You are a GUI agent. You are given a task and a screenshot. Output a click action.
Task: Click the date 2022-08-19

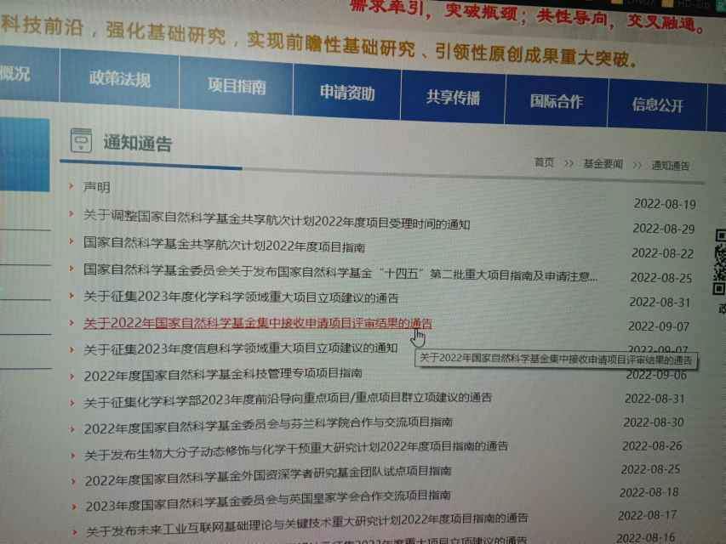click(x=665, y=204)
